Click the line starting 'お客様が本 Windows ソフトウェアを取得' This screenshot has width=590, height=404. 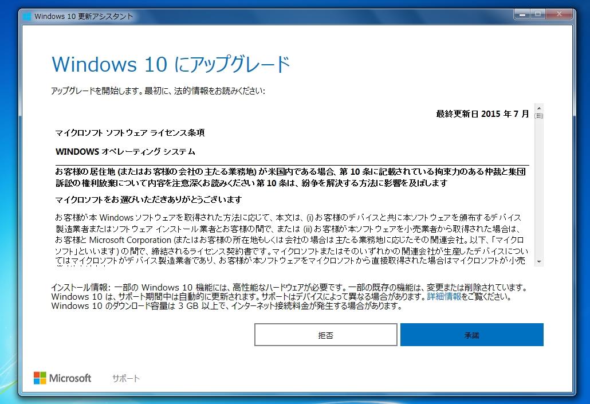[x=288, y=218]
